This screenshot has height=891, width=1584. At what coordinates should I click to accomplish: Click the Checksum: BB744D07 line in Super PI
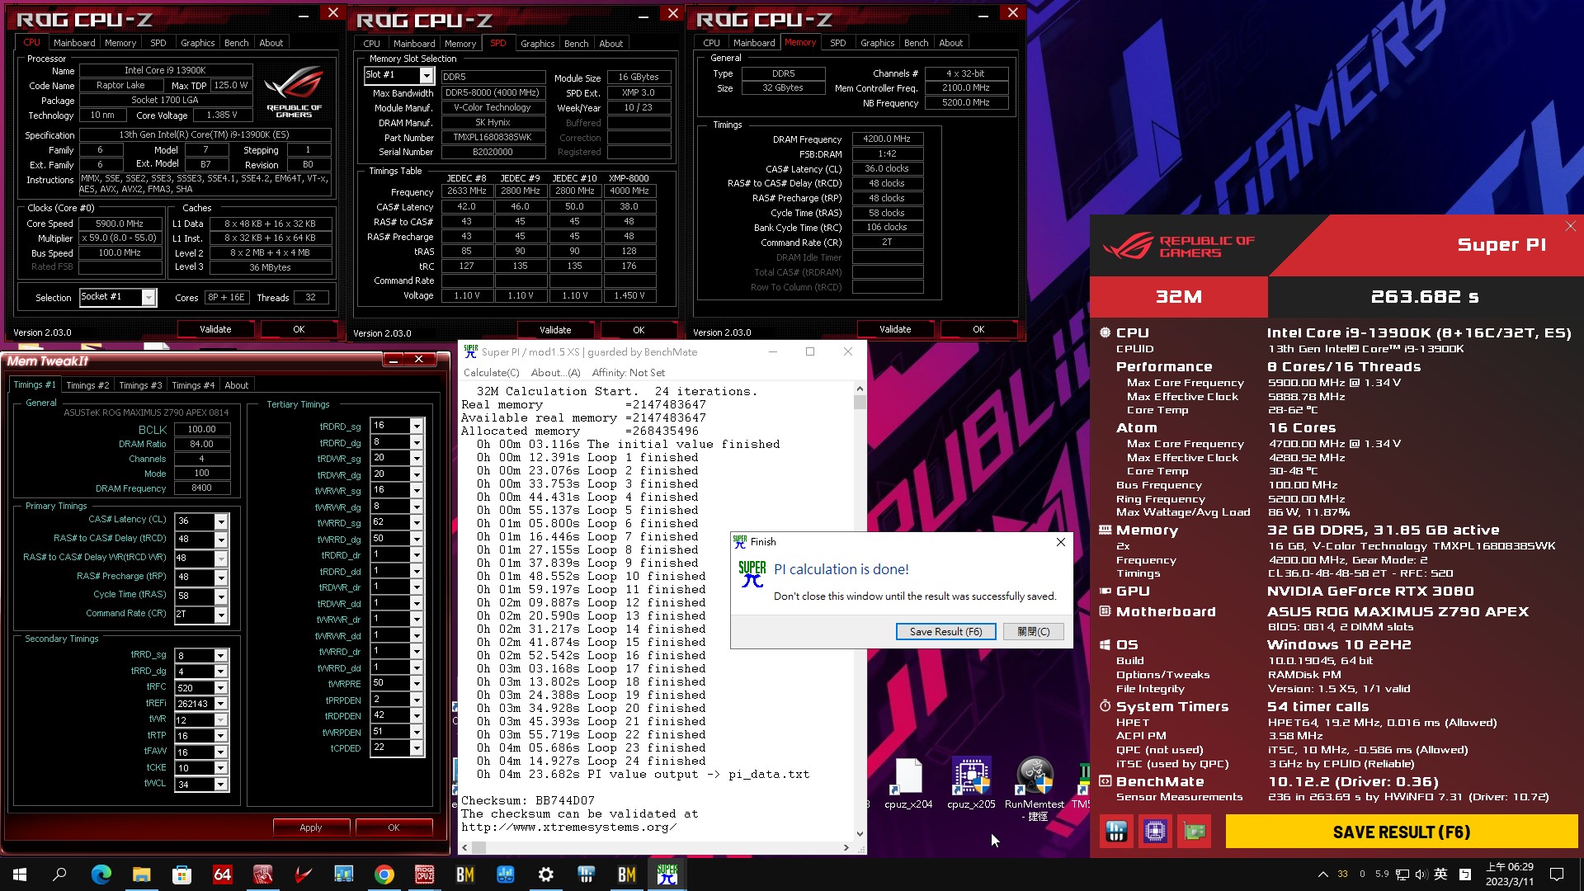point(528,801)
